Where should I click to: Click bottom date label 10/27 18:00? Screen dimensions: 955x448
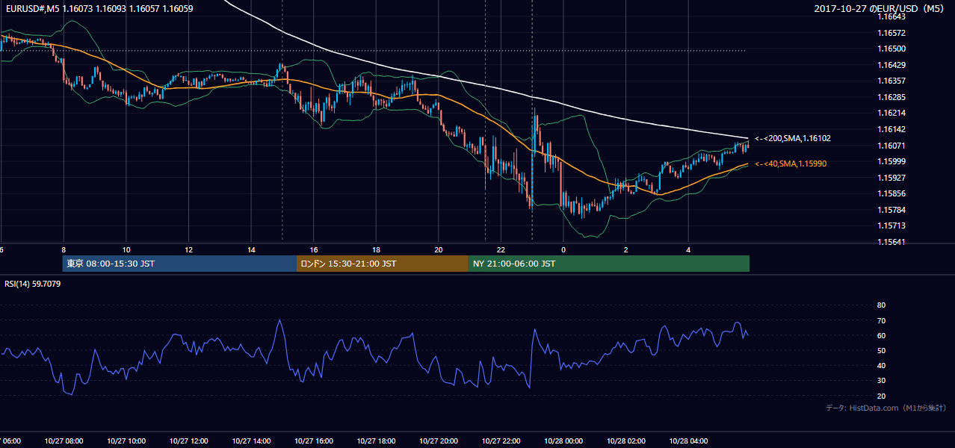coord(376,441)
